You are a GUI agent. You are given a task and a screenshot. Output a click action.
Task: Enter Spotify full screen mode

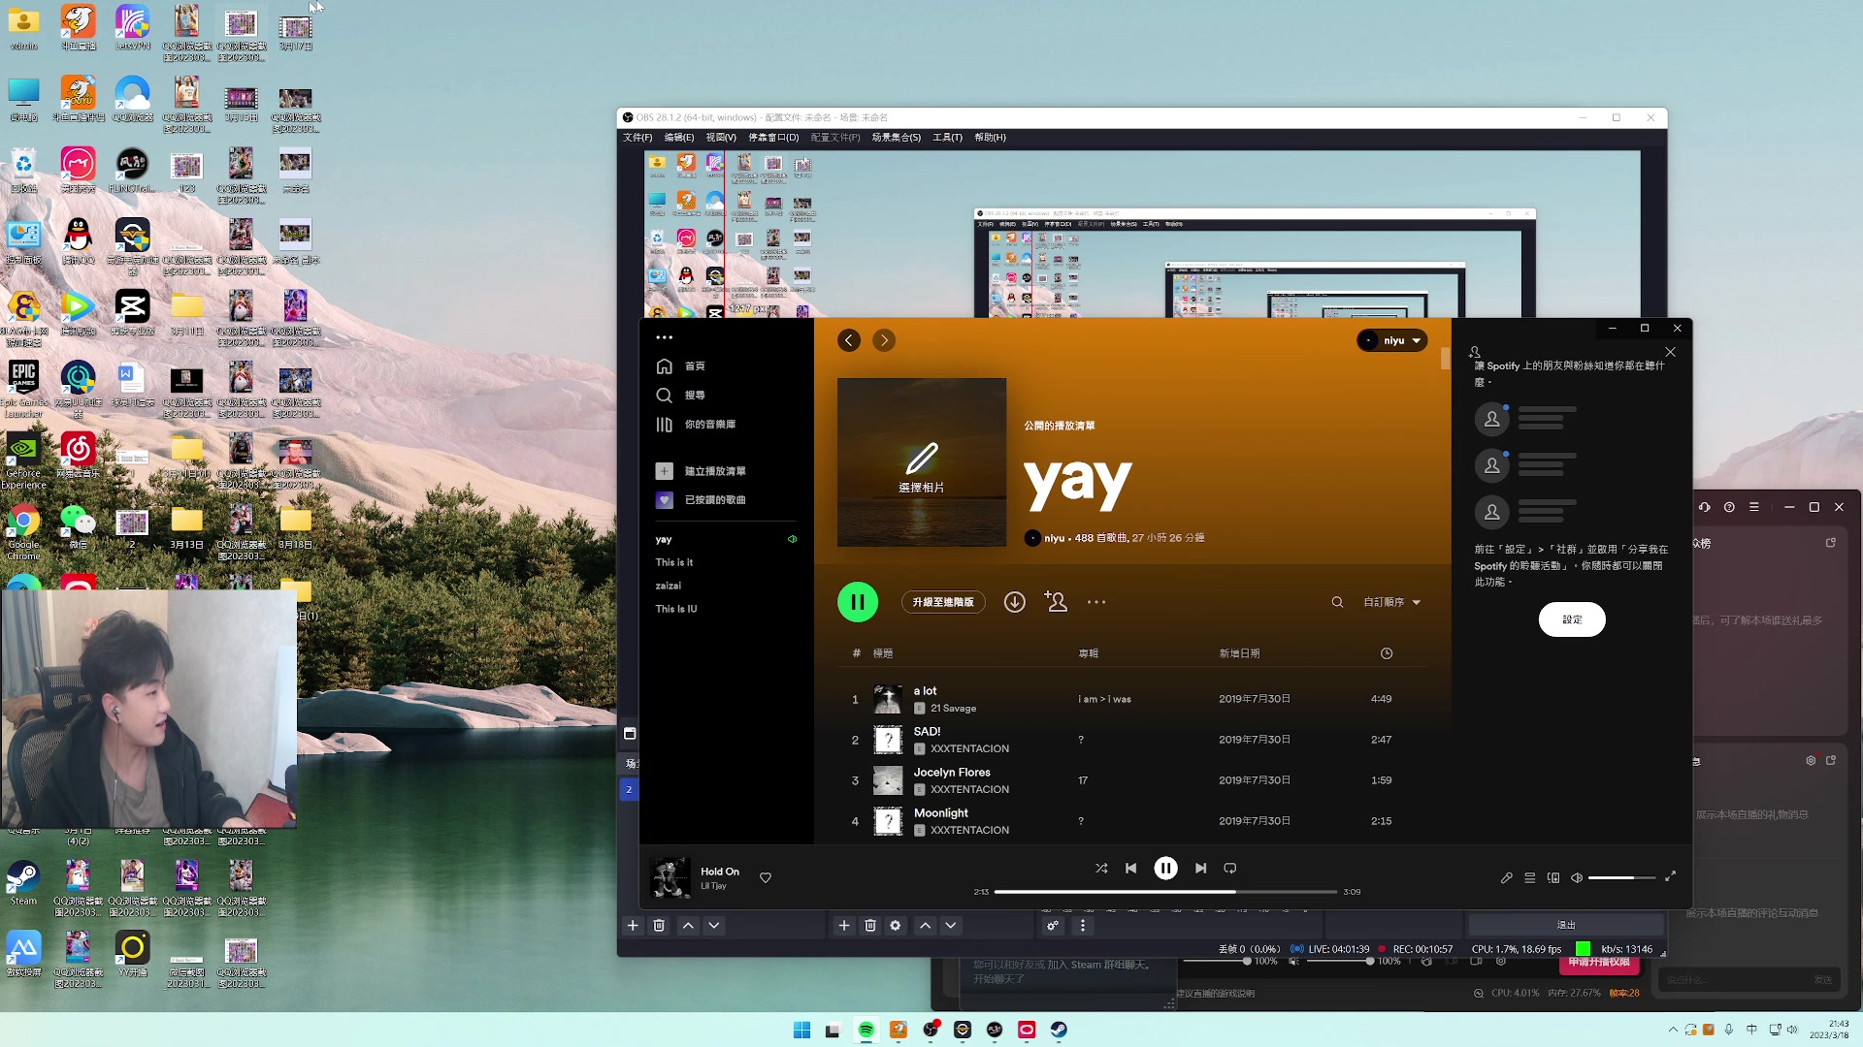1671,876
